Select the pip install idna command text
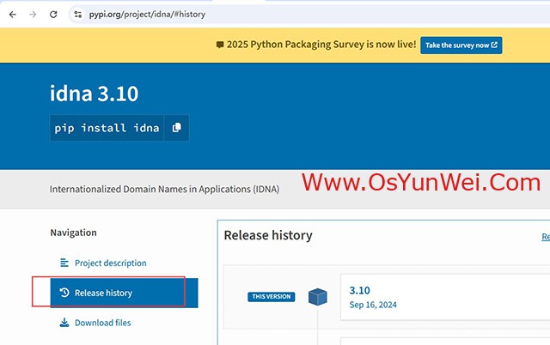 [x=107, y=128]
